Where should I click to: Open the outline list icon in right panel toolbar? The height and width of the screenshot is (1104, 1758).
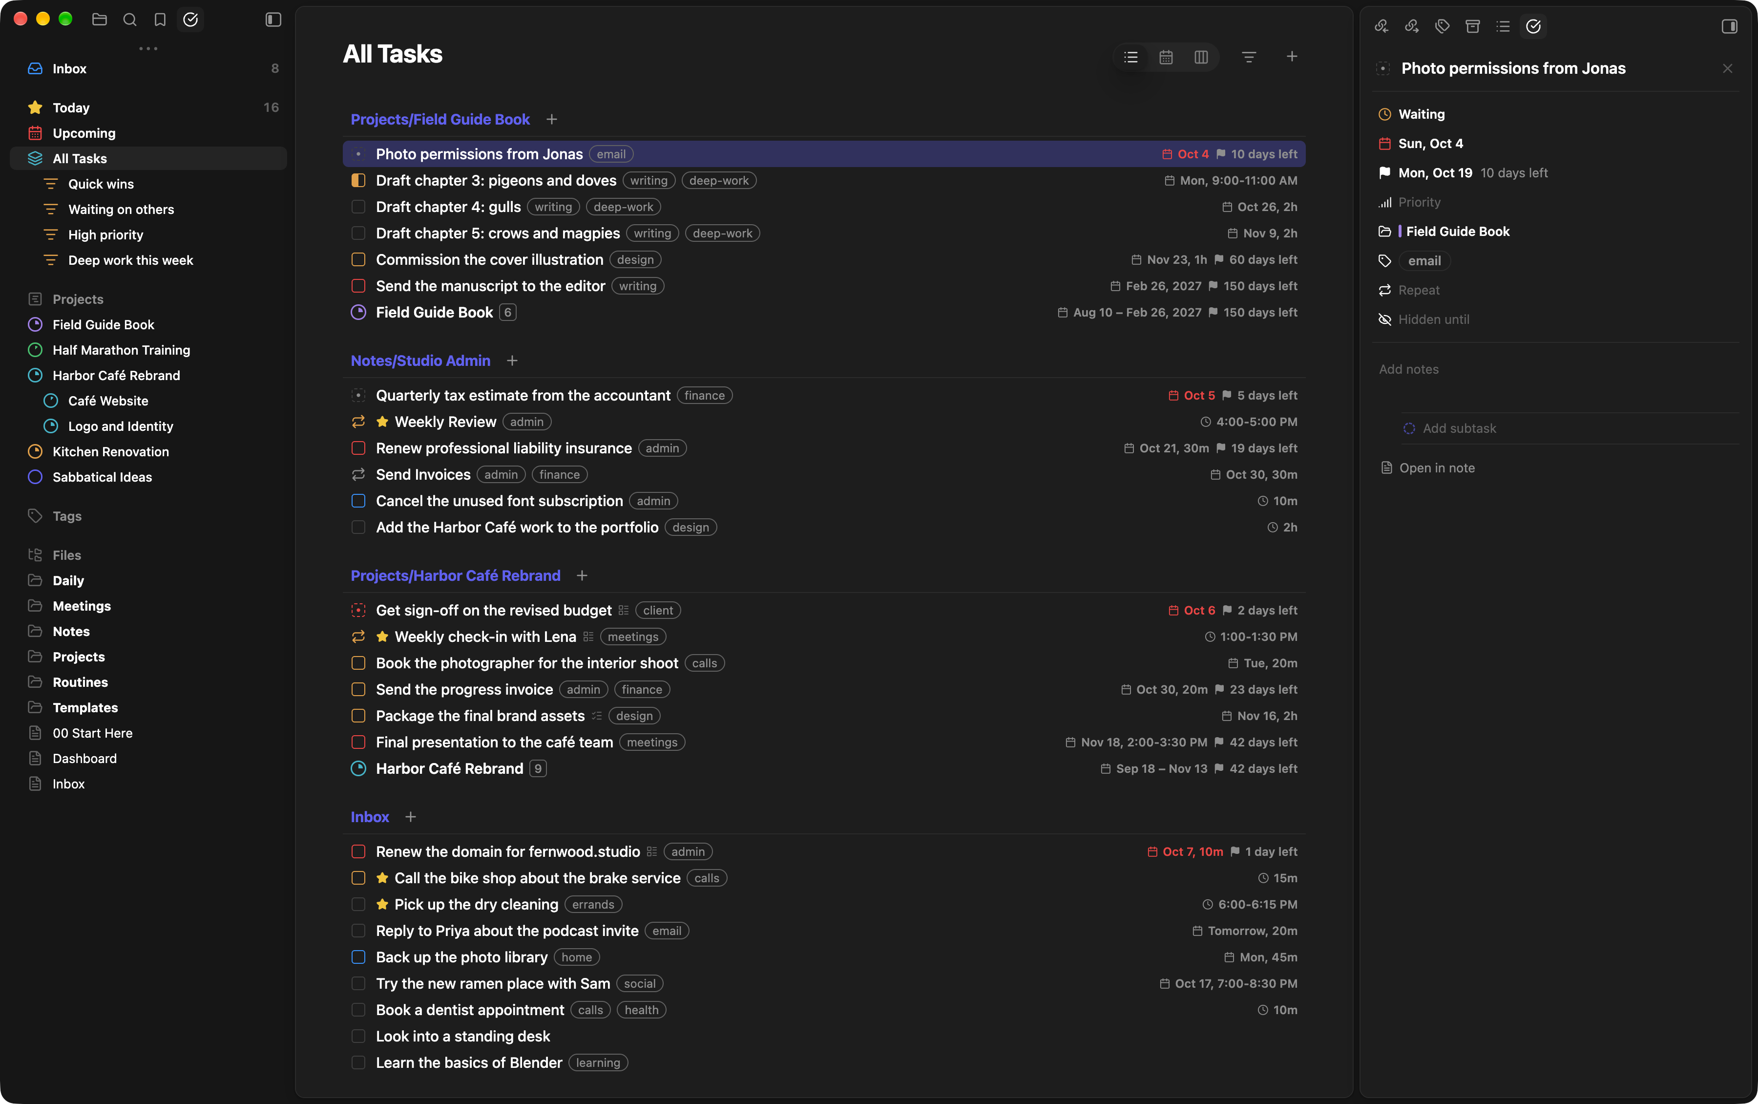[x=1503, y=26]
